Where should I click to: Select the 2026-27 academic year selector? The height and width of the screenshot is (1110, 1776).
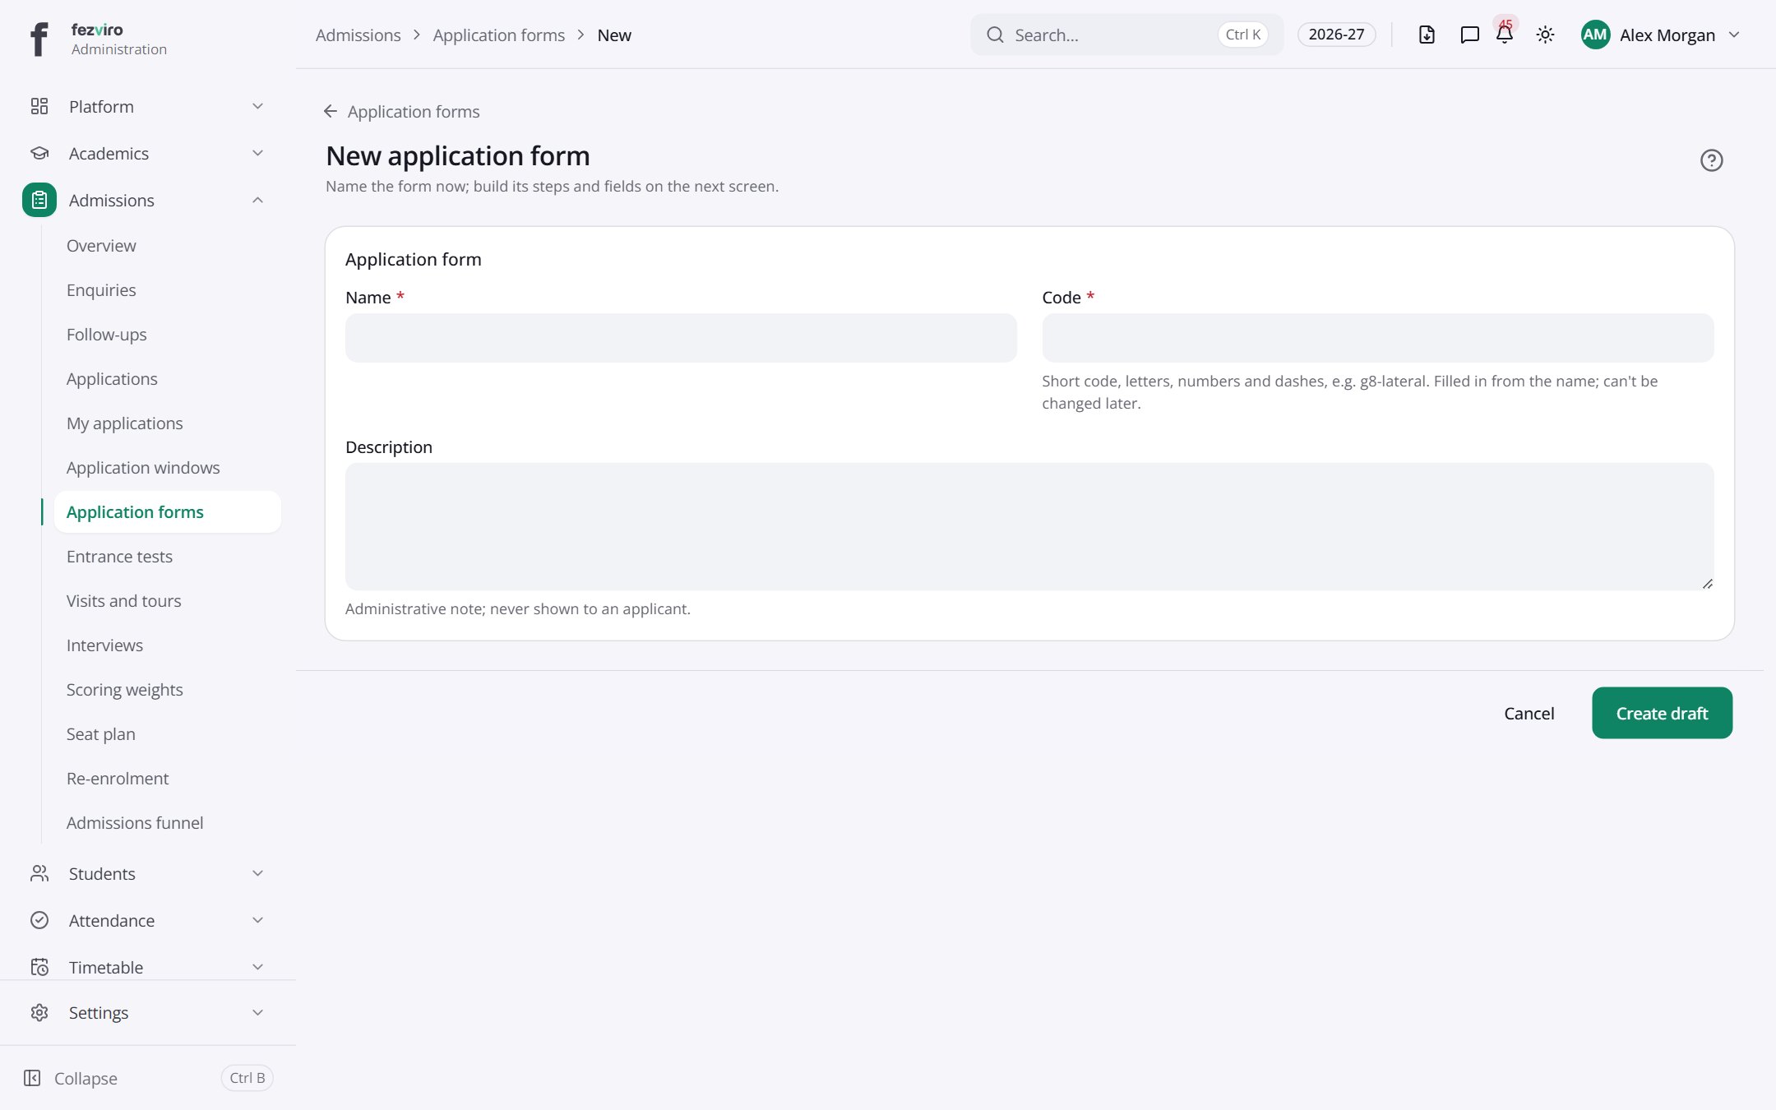(1336, 35)
